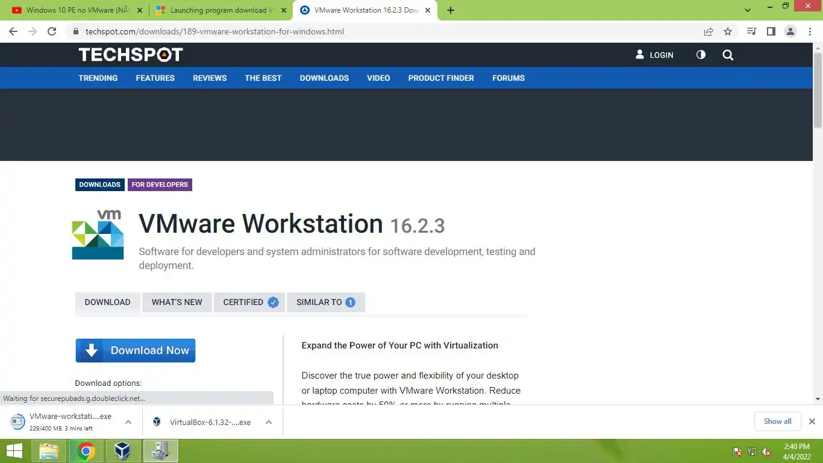Image resolution: width=823 pixels, height=463 pixels.
Task: Reload the page with the refresh icon
Action: click(x=52, y=31)
